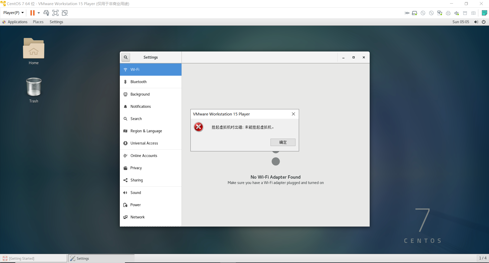Click the removable storage box device icon

465,13
